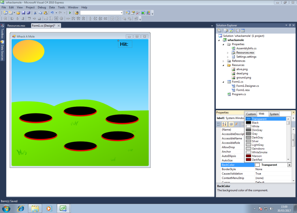297x213 pixels.
Task: Toggle the Properties grid view button
Action: pos(231,124)
